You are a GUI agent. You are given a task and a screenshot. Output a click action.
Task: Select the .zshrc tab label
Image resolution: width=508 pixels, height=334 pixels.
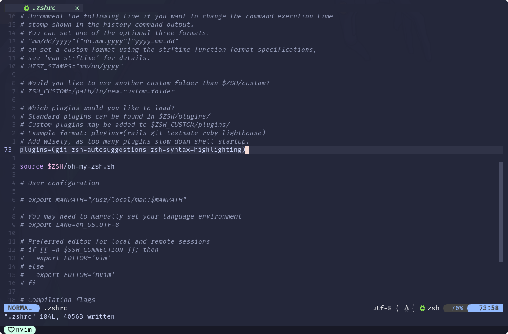[44, 8]
